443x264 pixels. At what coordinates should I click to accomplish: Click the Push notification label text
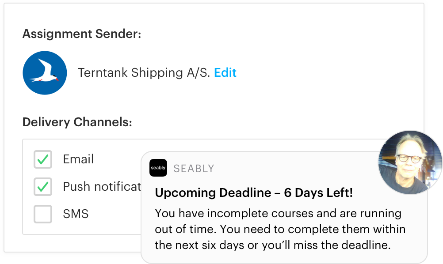coord(102,187)
